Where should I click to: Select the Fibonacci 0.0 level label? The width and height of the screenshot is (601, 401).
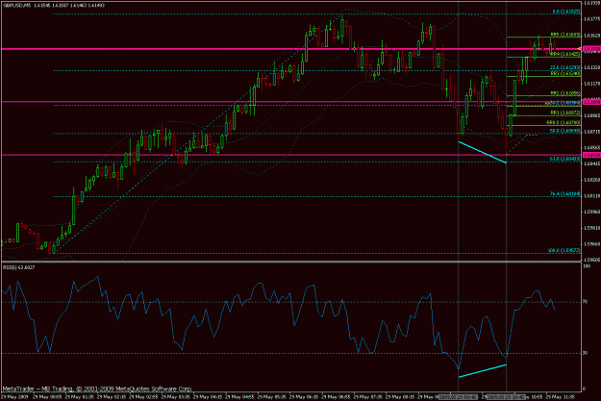[566, 12]
